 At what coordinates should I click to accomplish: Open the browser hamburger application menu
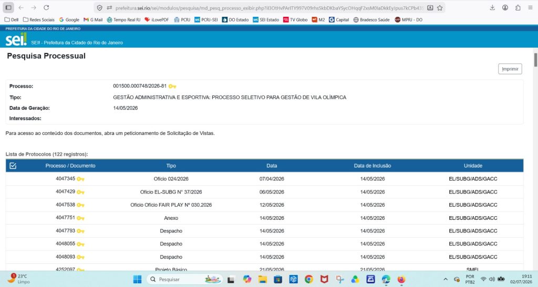(531, 7)
